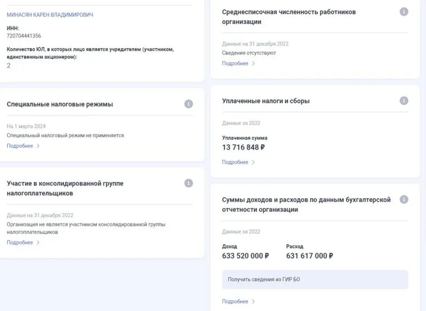Screen dimensions: 426x311
Task: Open Подробнее under Среднесписочная численность card
Action: pyautogui.click(x=235, y=63)
